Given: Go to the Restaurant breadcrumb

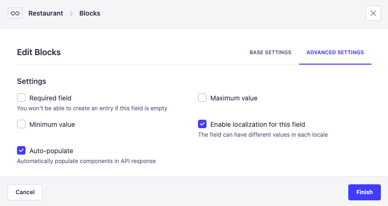Looking at the screenshot, I should pyautogui.click(x=46, y=13).
